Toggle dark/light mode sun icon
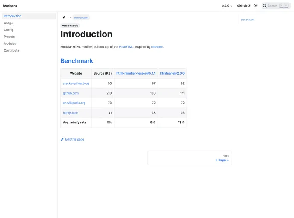The height and width of the screenshot is (218, 294). tap(256, 6)
